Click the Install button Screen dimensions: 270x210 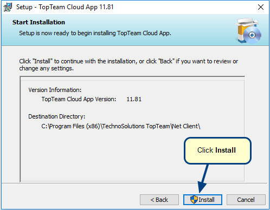click(203, 200)
